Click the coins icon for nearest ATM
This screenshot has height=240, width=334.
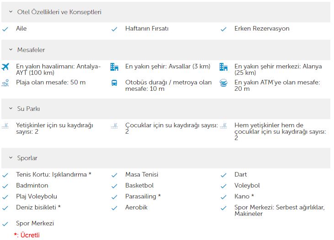(x=223, y=83)
